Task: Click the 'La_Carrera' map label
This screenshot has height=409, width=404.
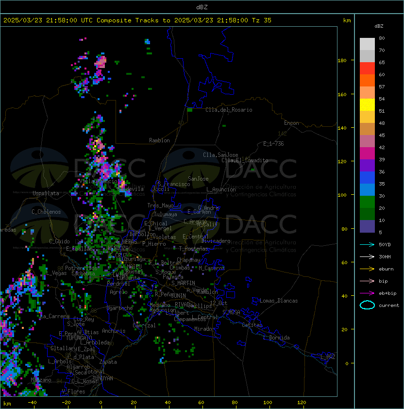Action: pos(55,316)
